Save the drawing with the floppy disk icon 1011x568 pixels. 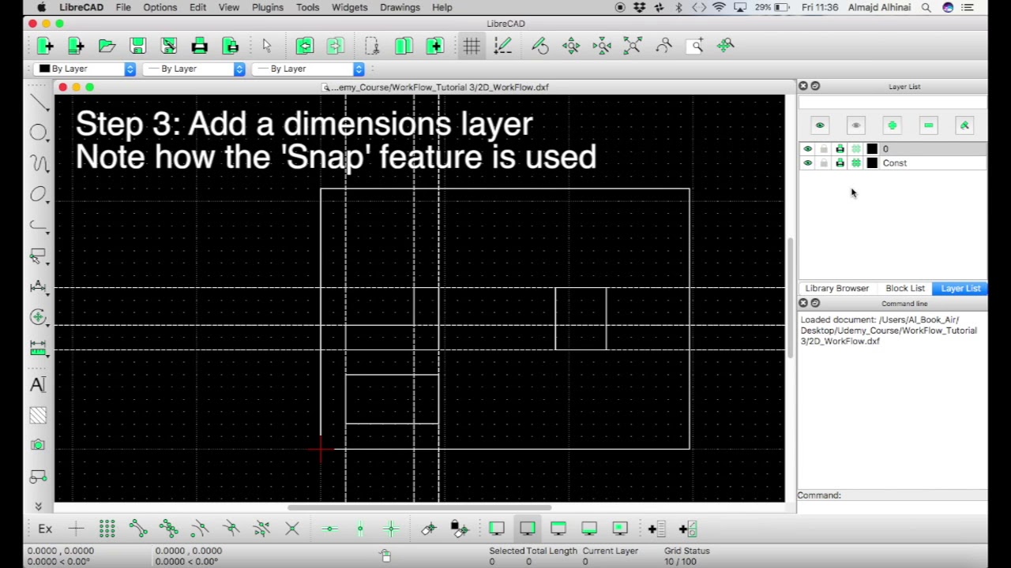tap(137, 46)
